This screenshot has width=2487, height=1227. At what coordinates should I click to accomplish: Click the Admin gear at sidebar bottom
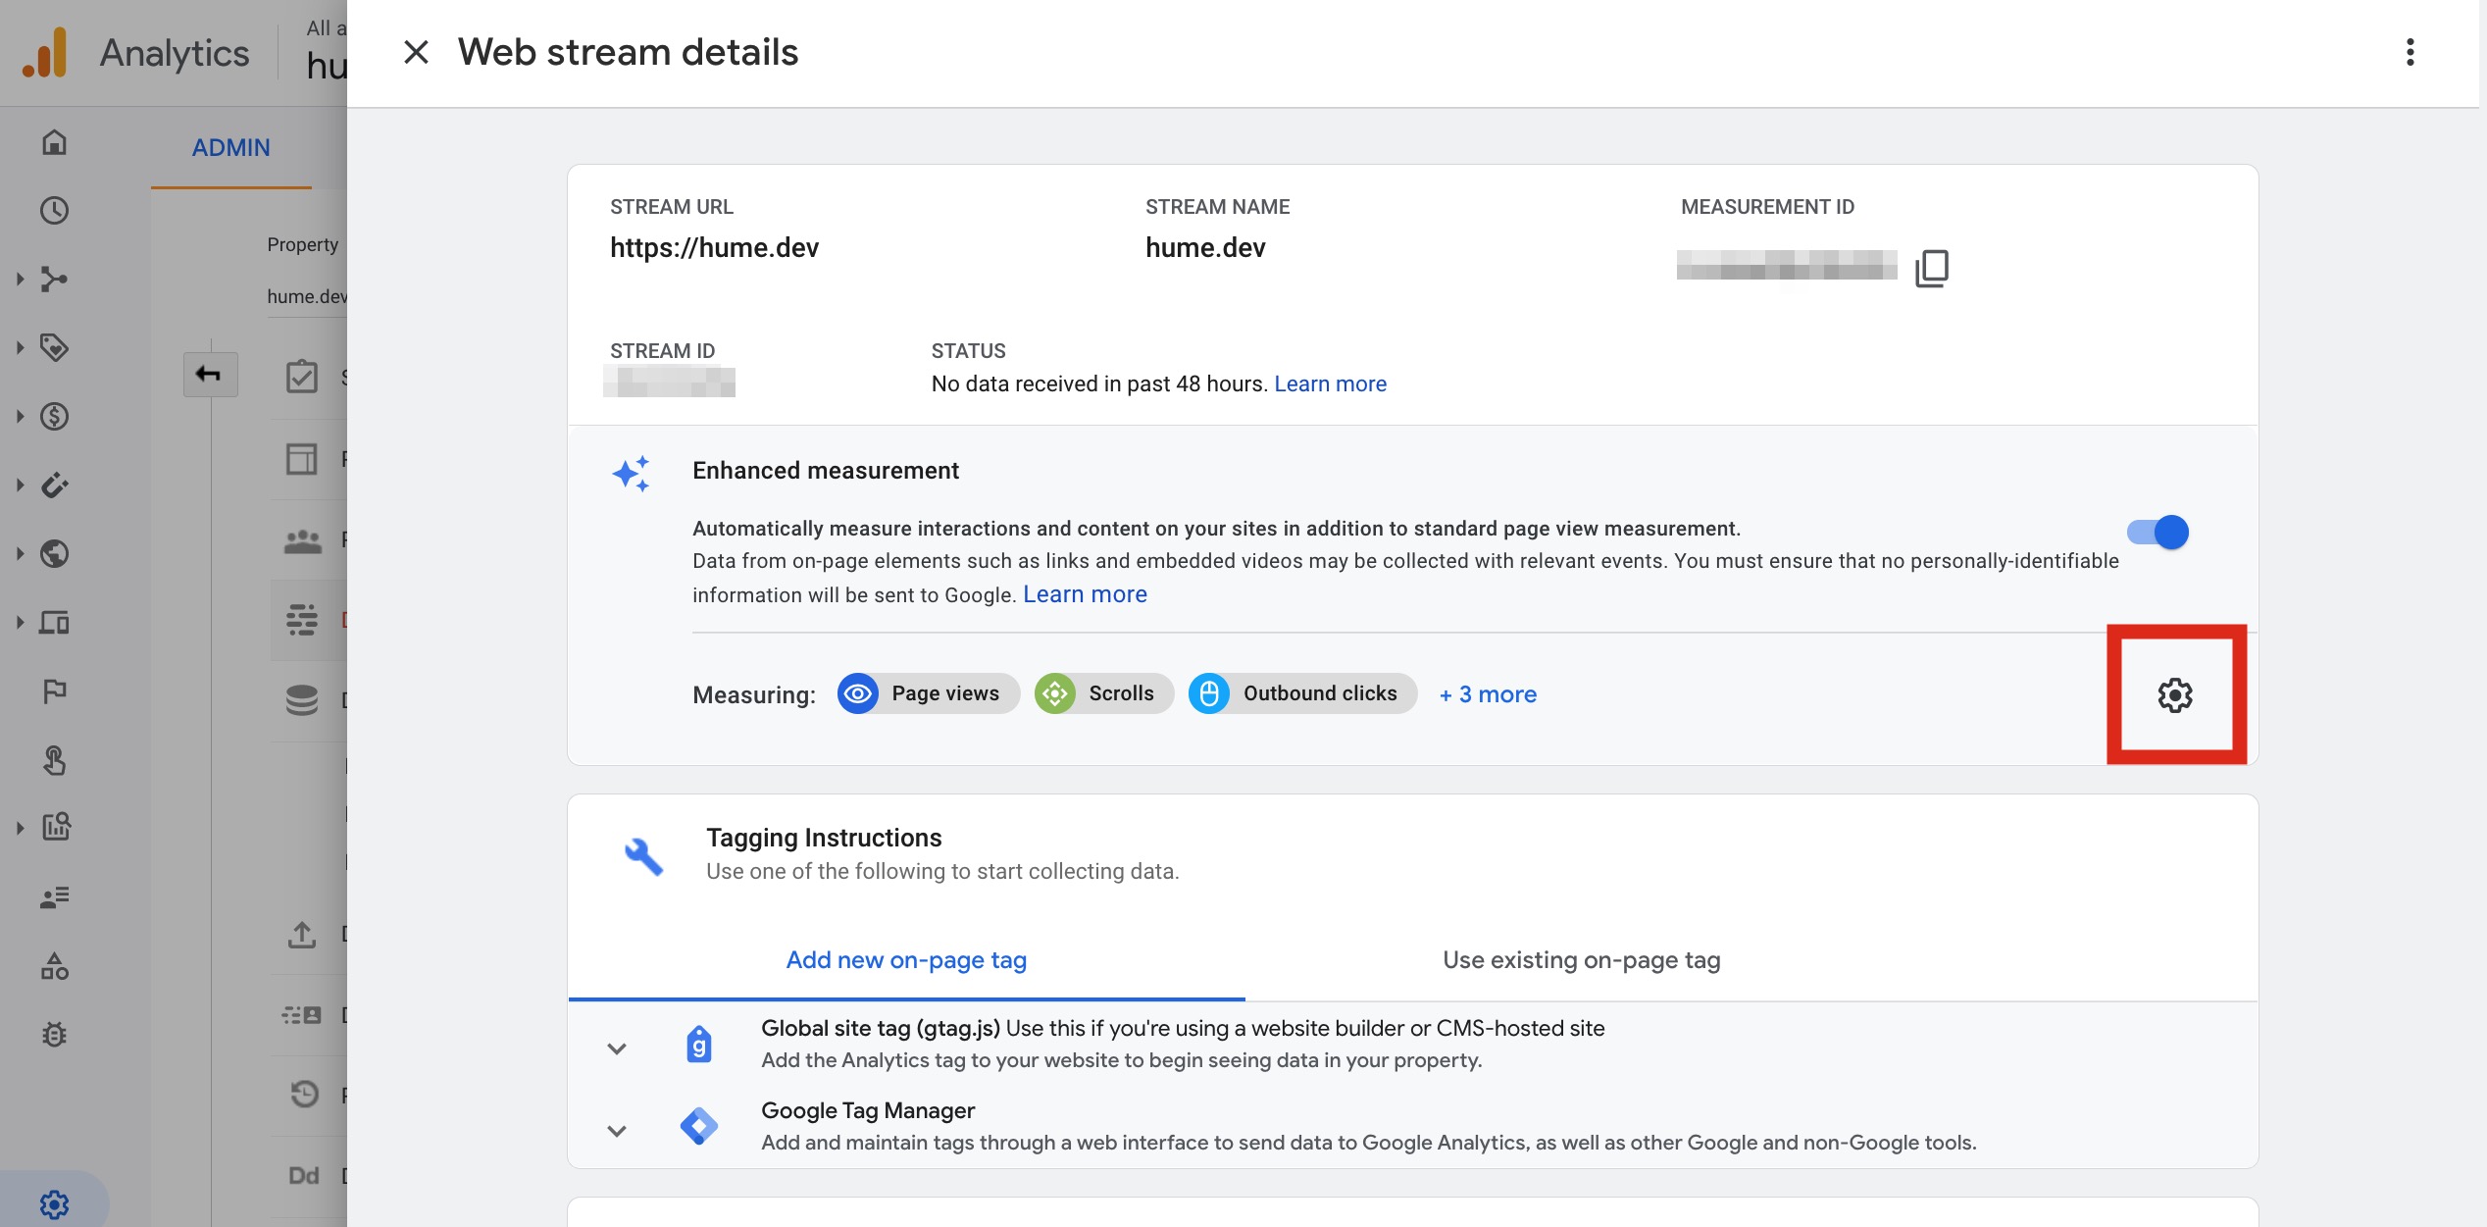coord(55,1203)
